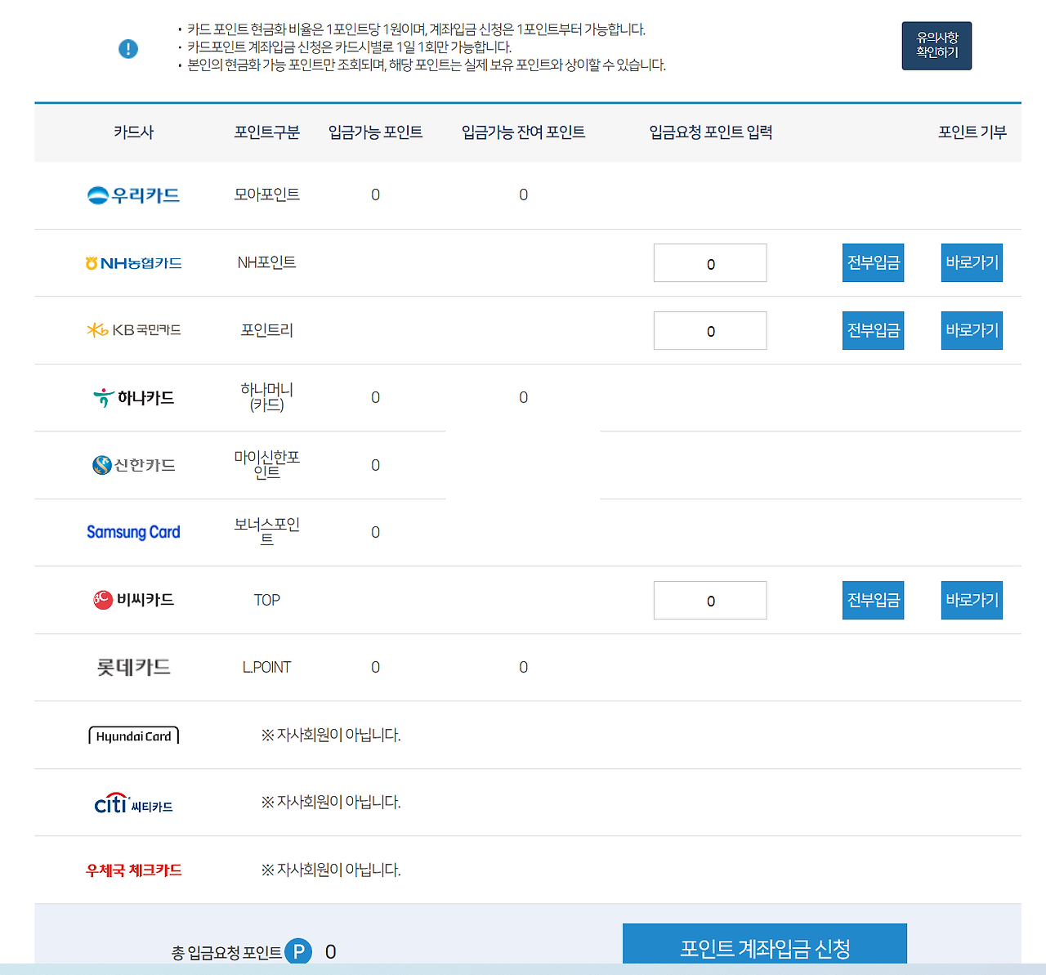Click the Lotte Card logo

[133, 667]
